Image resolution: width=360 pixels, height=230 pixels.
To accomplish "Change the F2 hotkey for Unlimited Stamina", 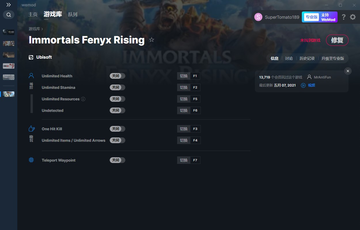I will click(195, 87).
